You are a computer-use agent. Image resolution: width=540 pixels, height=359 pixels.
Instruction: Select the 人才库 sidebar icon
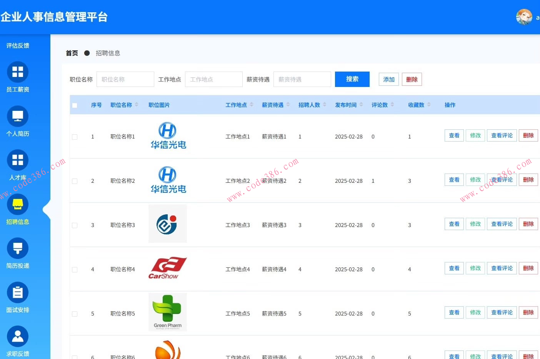point(17,160)
